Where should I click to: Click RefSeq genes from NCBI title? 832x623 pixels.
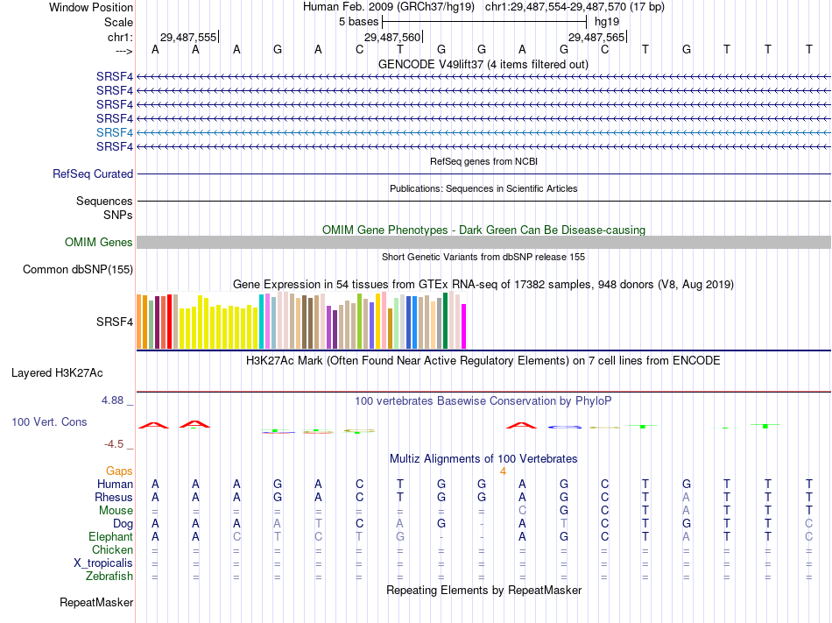point(483,161)
